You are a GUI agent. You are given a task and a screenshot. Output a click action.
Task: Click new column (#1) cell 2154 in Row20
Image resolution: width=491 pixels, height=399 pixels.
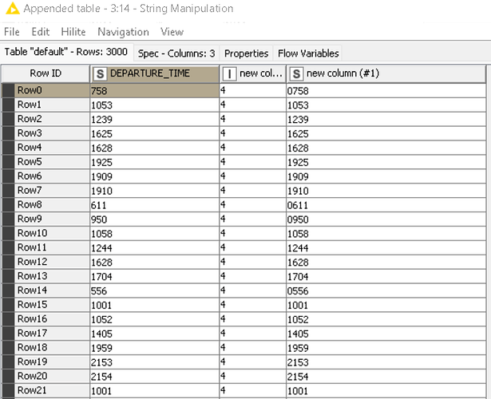(386, 377)
